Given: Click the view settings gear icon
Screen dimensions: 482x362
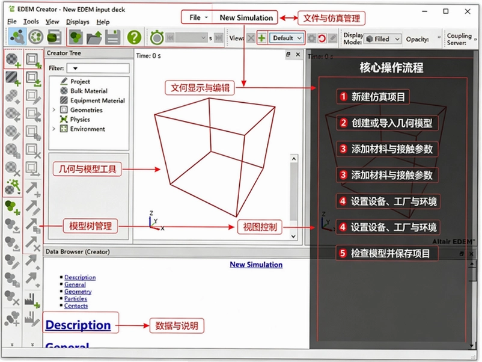Looking at the screenshot, I should 312,38.
